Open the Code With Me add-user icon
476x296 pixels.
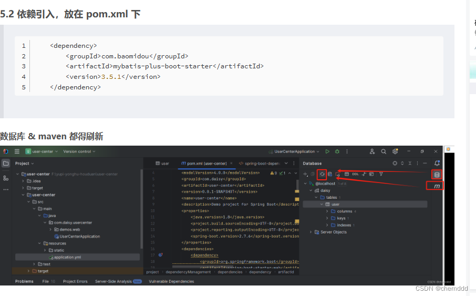point(372,151)
